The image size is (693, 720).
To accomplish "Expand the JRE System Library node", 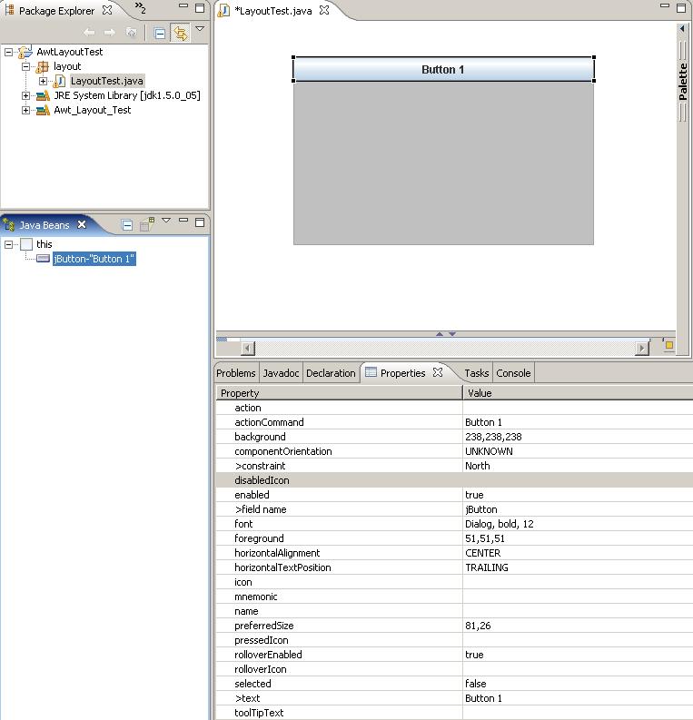I will (26, 95).
